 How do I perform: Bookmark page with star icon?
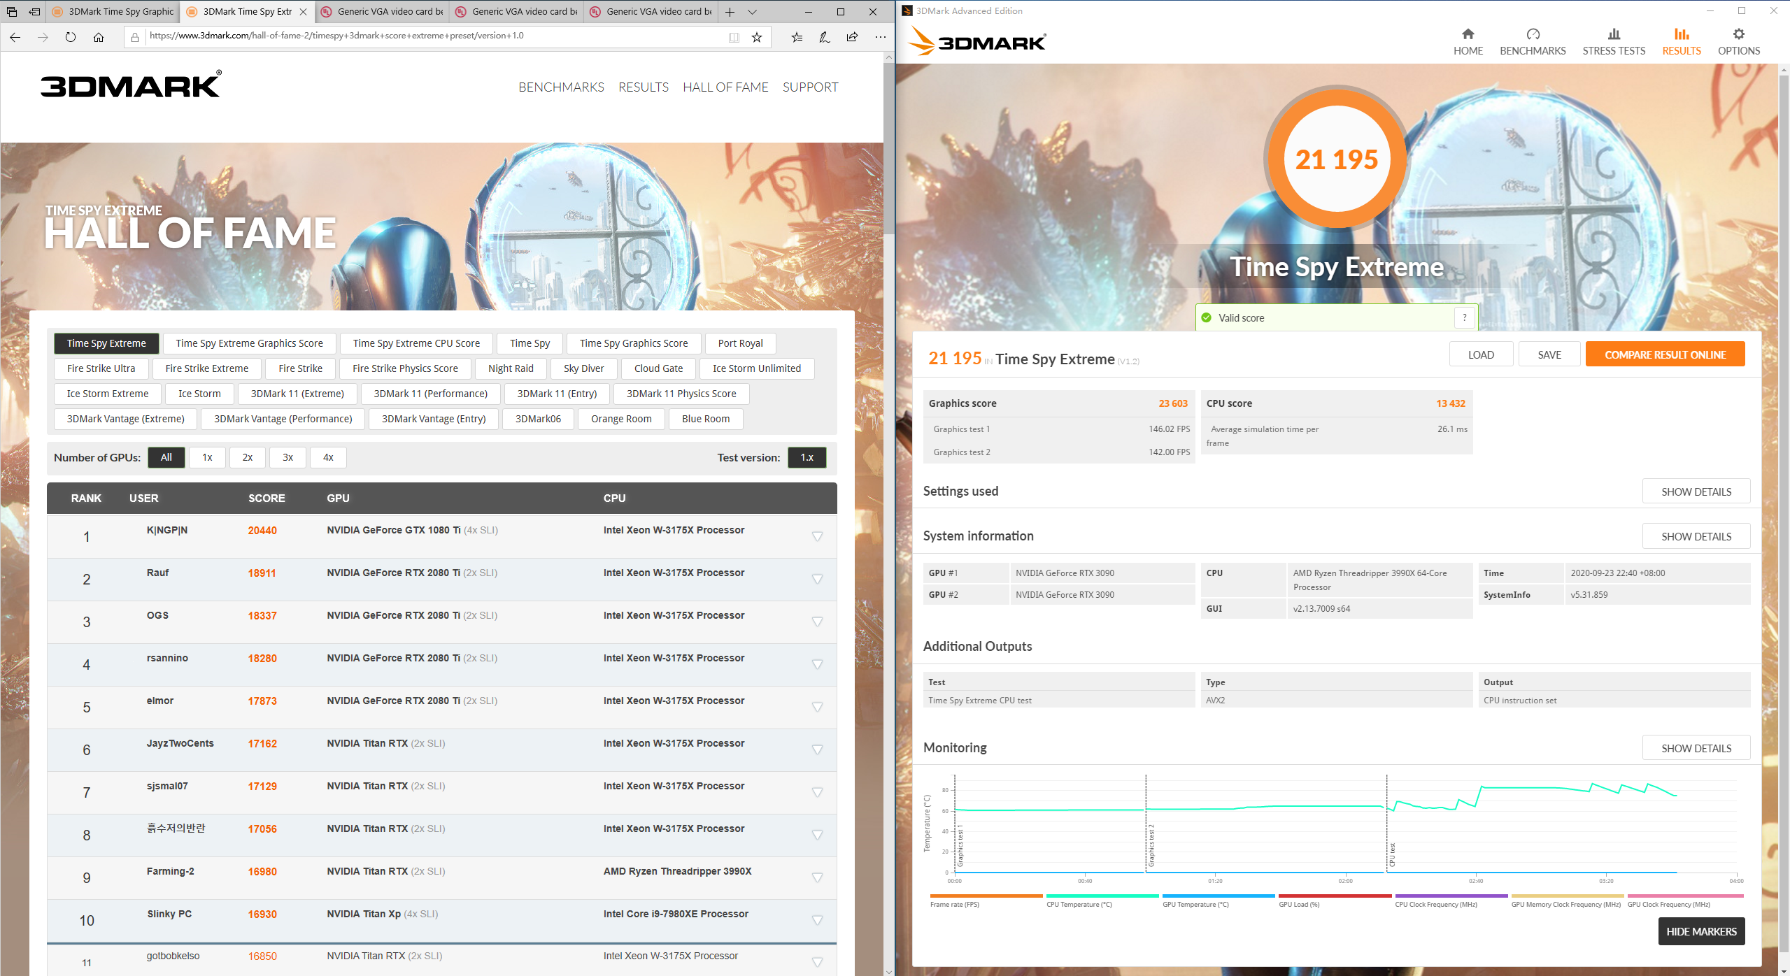tap(756, 37)
